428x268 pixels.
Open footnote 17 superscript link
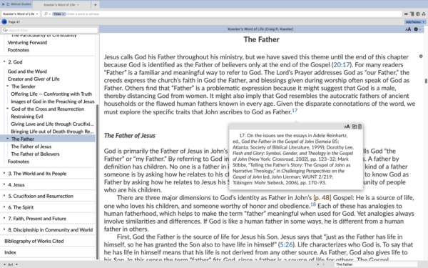295,110
